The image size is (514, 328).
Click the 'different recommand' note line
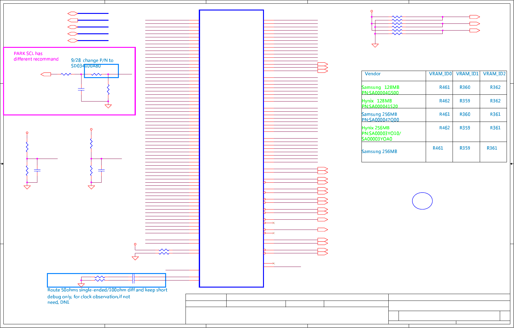point(36,59)
